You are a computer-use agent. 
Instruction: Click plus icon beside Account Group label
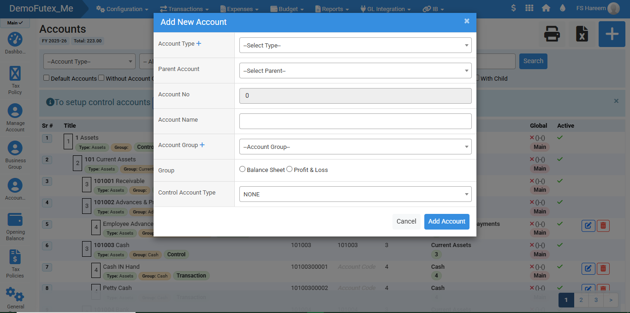[202, 145]
